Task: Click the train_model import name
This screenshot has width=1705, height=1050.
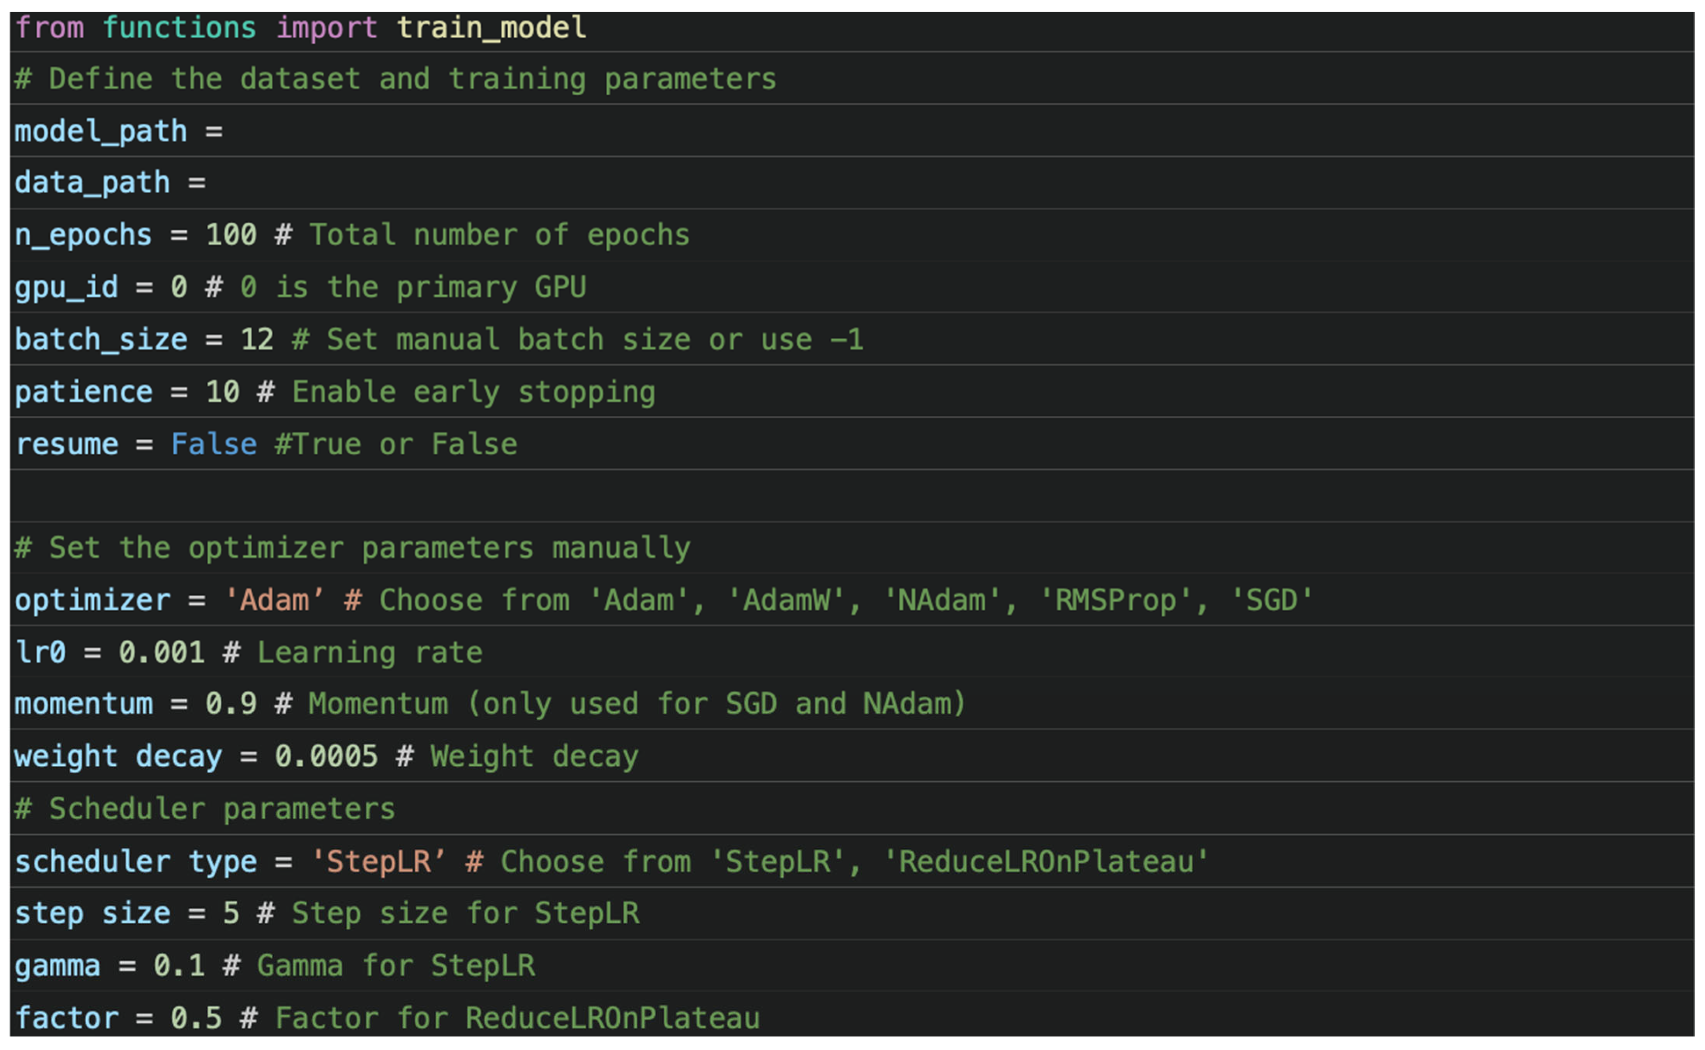Action: pos(491,28)
